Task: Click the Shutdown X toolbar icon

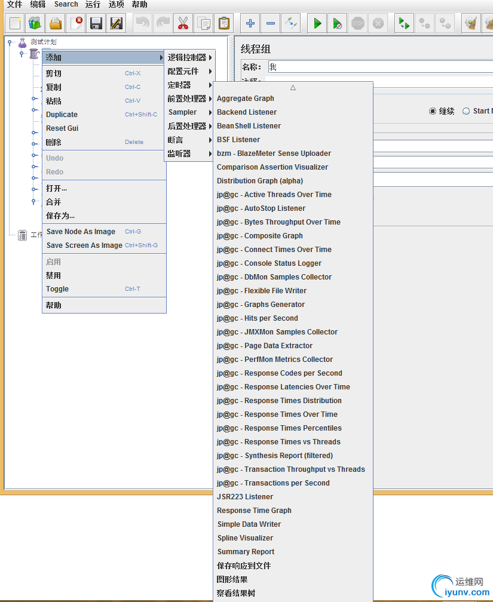Action: 378,23
